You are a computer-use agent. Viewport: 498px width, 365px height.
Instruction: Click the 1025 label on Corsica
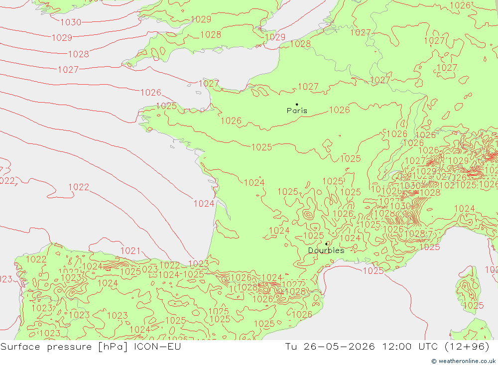click(x=474, y=306)
